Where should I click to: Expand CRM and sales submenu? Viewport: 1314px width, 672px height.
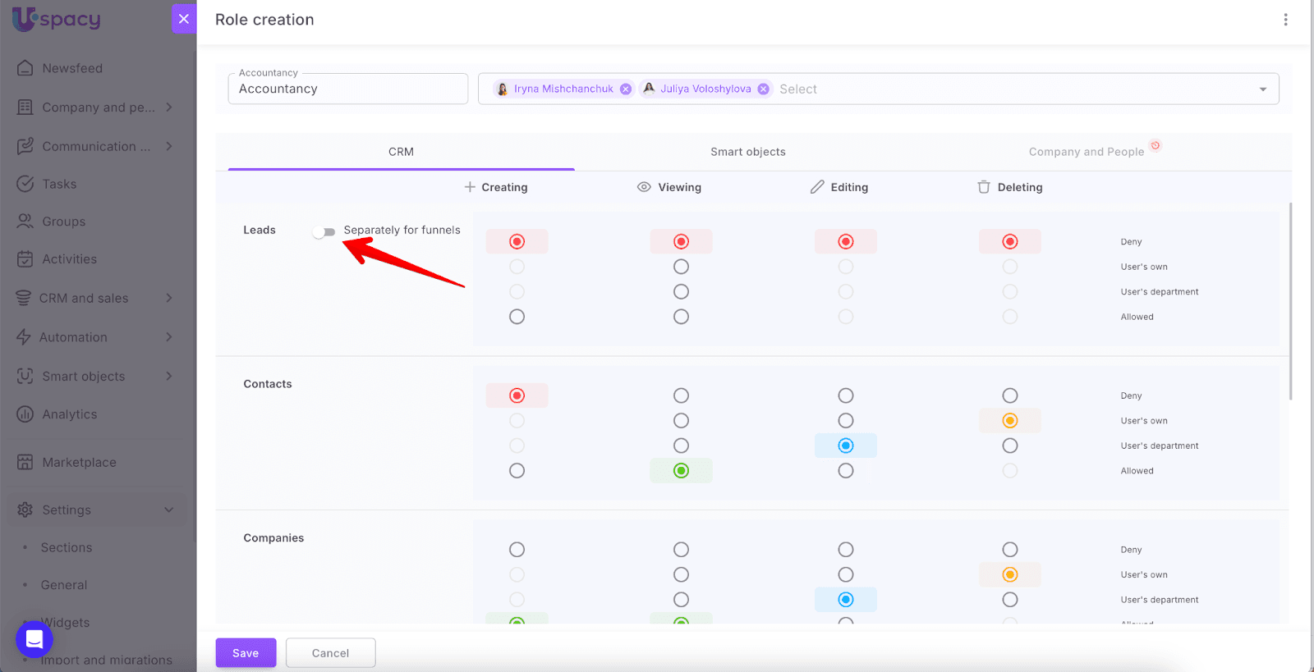pos(169,298)
